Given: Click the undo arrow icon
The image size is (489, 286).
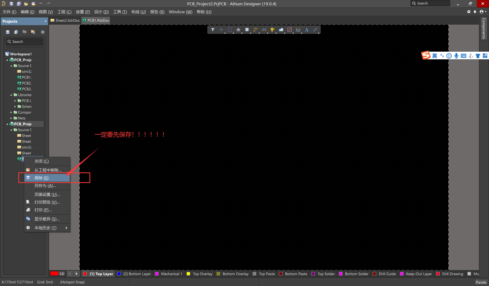Looking at the screenshot, I should click(41, 3).
